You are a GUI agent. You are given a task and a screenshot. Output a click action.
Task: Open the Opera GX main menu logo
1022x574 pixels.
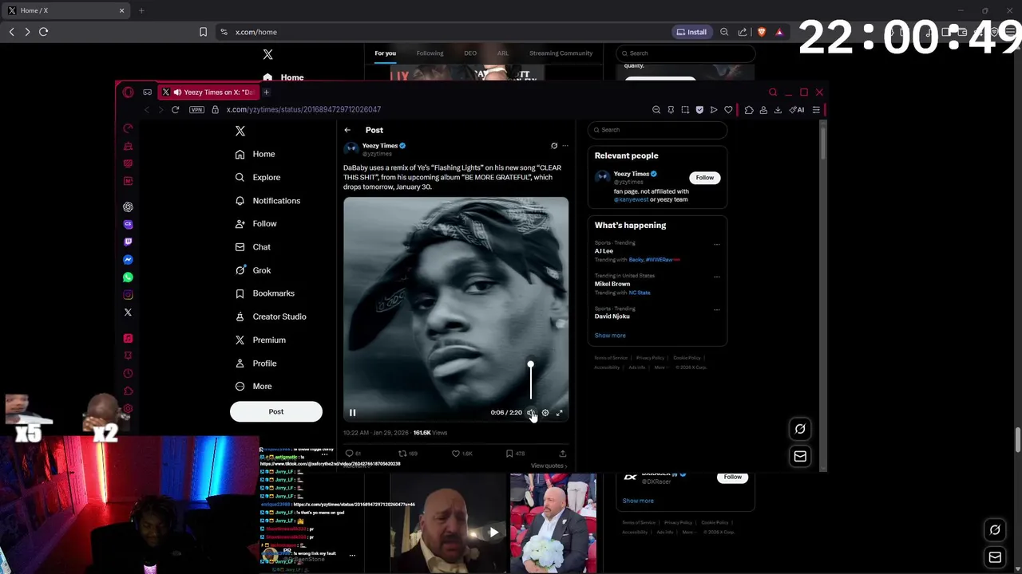[128, 92]
